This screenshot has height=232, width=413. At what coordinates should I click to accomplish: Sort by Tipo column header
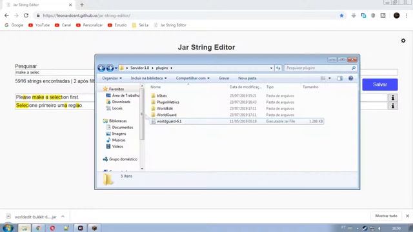click(x=270, y=87)
